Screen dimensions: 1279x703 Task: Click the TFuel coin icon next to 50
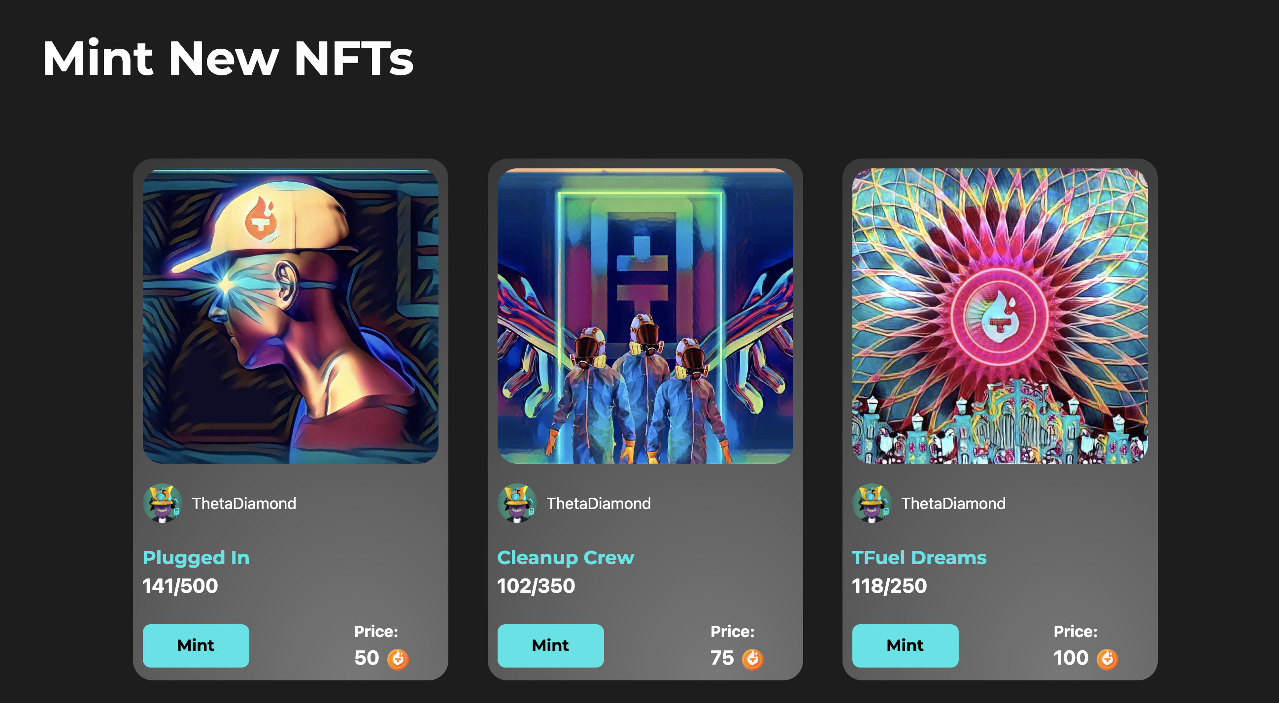398,659
